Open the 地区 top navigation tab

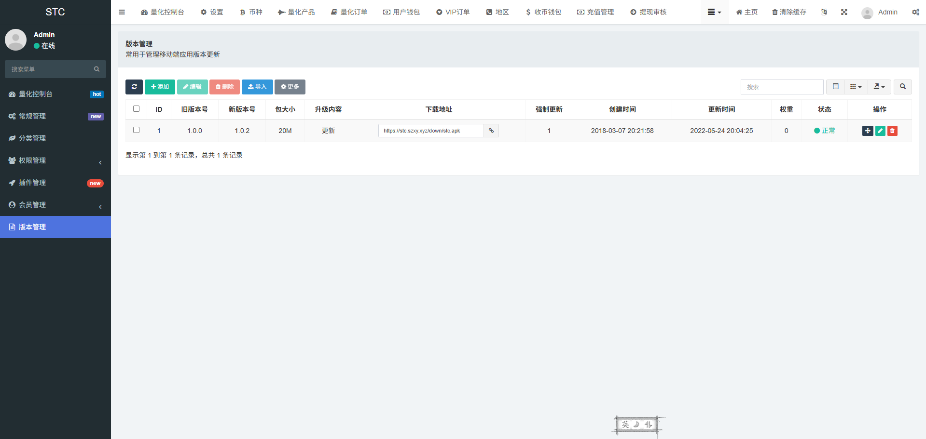pyautogui.click(x=498, y=12)
